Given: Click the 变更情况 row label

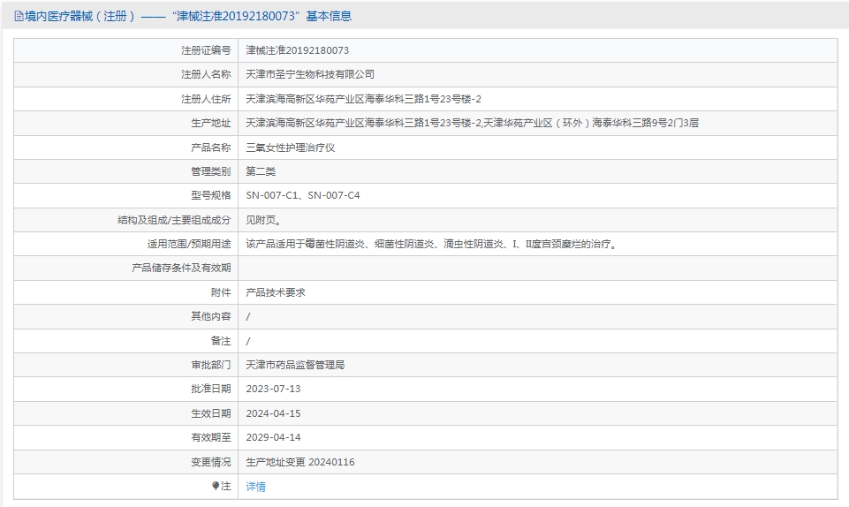Looking at the screenshot, I should coord(210,462).
